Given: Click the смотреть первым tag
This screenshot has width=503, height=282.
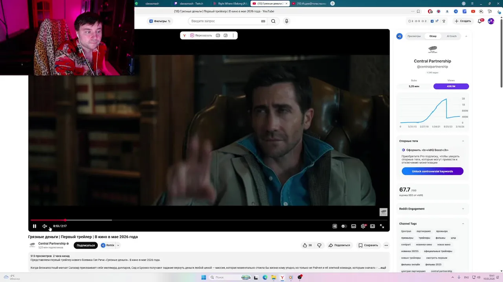Looking at the screenshot, I should tap(437, 258).
